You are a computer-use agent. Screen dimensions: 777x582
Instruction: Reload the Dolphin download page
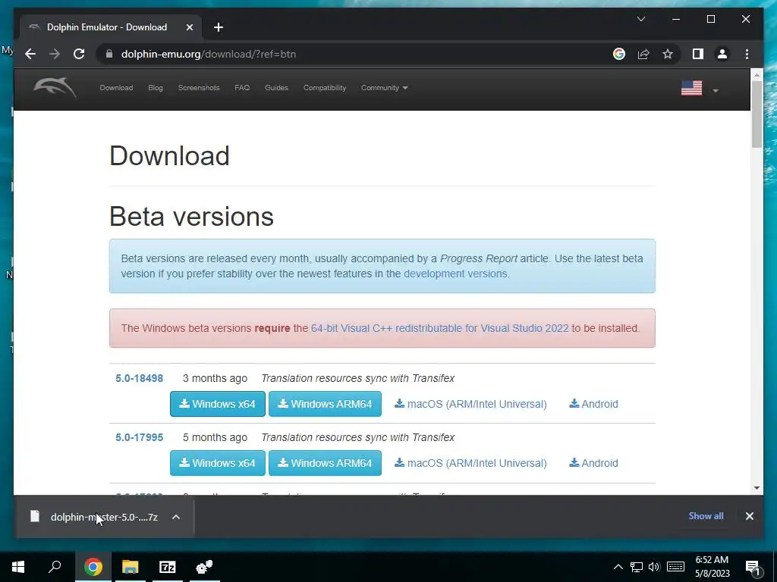click(x=79, y=54)
